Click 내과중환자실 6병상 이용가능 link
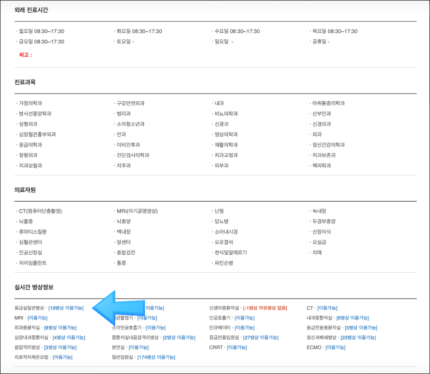 352,318
